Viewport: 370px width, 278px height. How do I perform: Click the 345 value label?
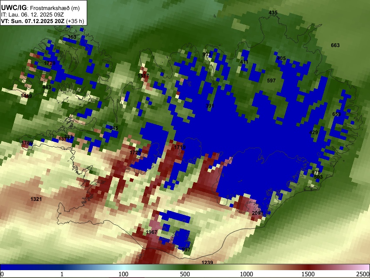(x=114, y=128)
